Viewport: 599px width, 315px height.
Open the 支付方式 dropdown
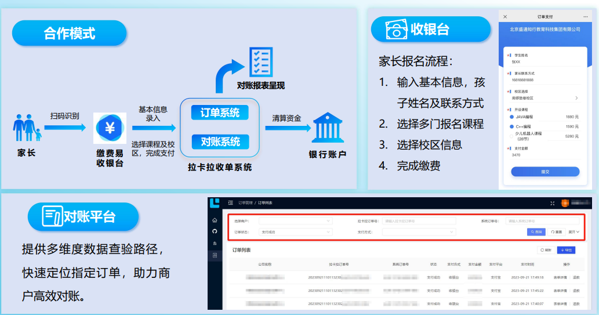pos(419,232)
